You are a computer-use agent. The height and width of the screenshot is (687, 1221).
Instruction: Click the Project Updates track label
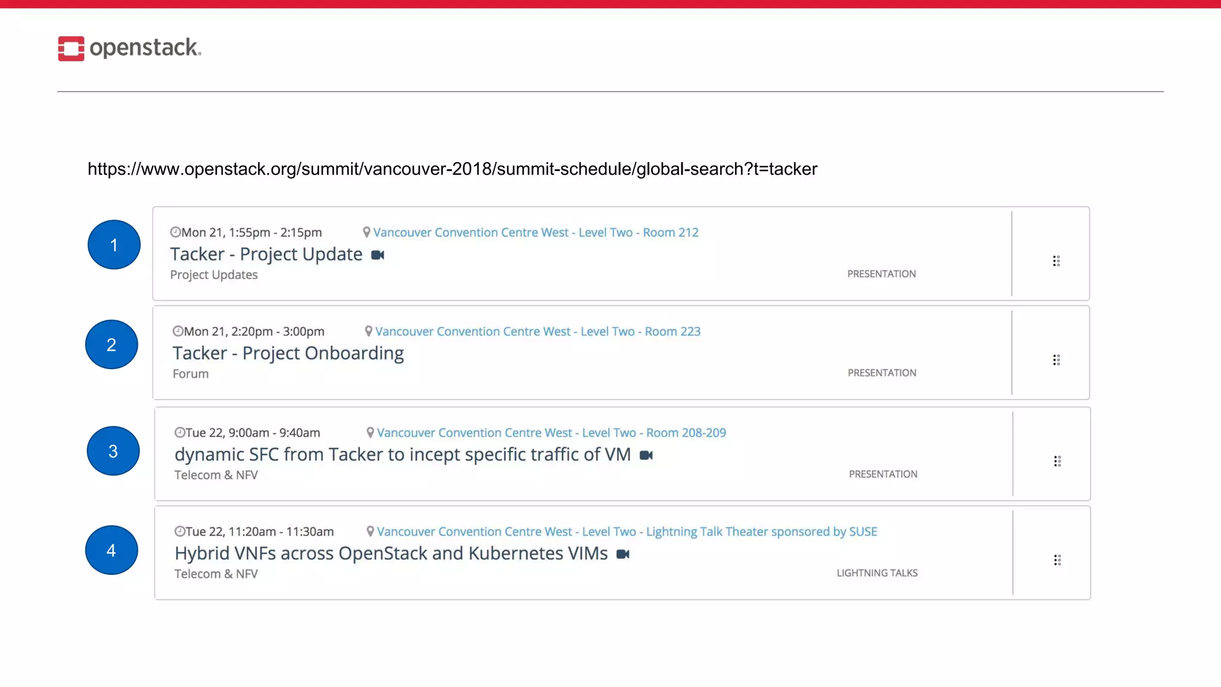(x=213, y=275)
